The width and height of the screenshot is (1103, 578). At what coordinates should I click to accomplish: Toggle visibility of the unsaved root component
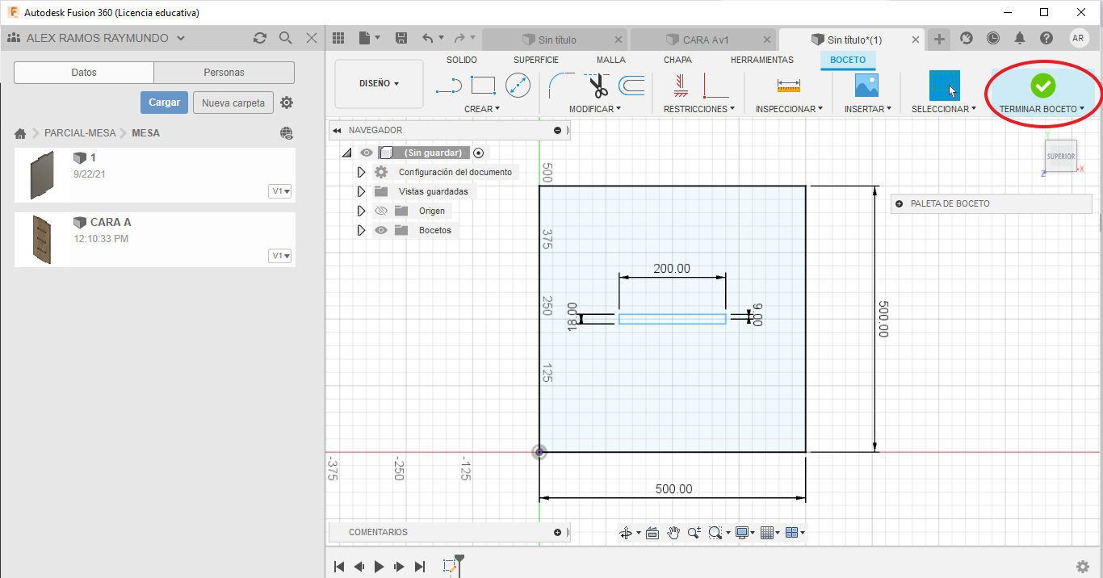pyautogui.click(x=367, y=153)
